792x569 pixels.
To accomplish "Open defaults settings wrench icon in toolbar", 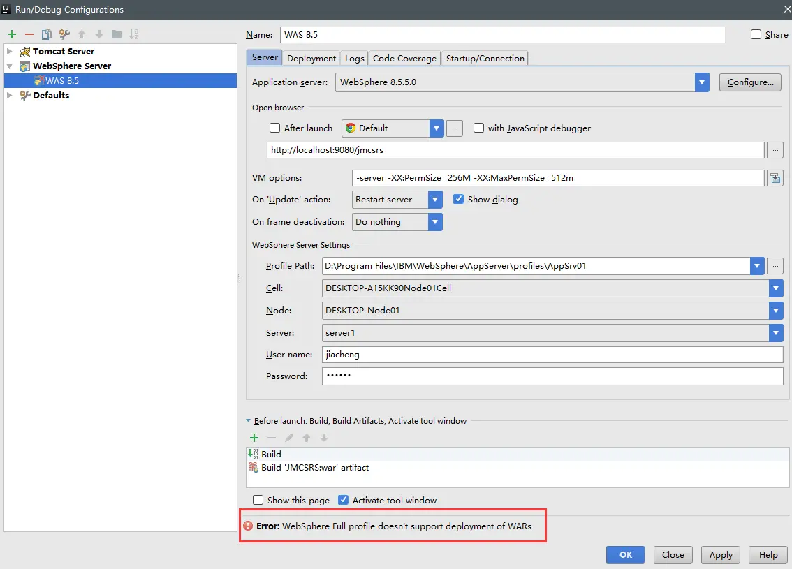I will (64, 34).
